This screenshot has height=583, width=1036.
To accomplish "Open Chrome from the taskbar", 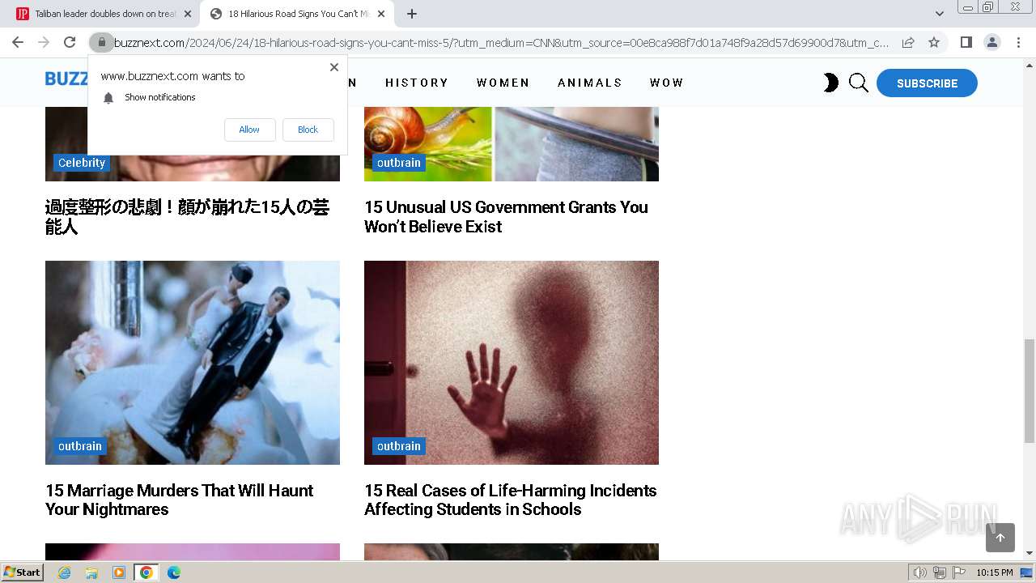I will point(146,572).
